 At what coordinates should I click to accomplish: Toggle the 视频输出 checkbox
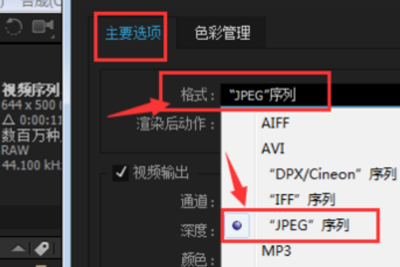pos(121,172)
